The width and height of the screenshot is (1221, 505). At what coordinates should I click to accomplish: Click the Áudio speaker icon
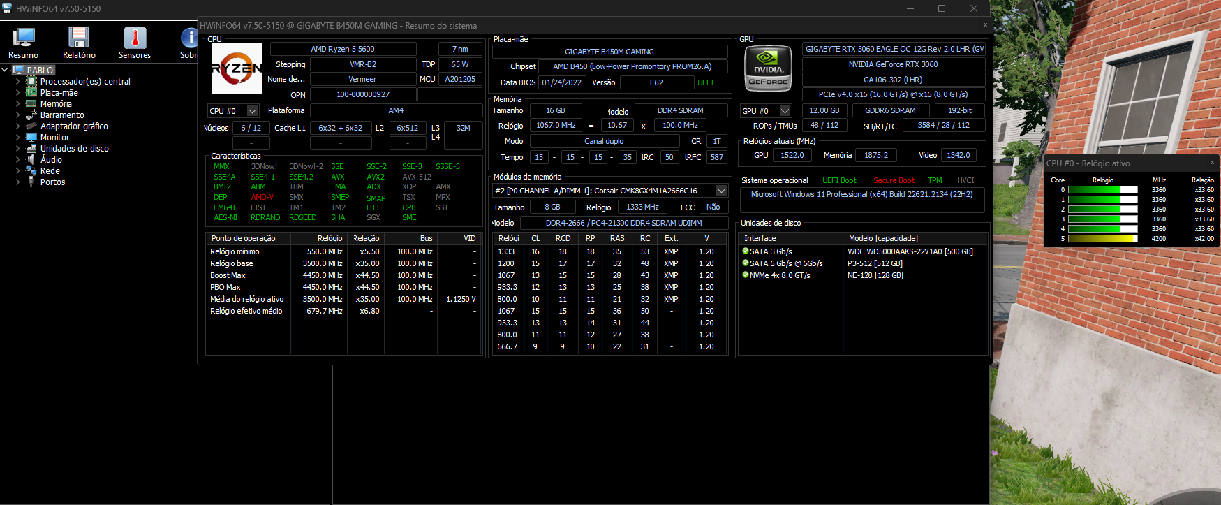tap(31, 159)
